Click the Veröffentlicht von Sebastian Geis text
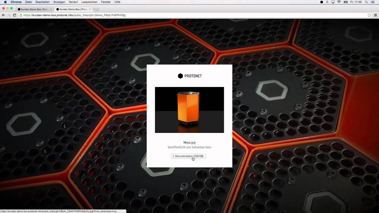 tap(189, 147)
